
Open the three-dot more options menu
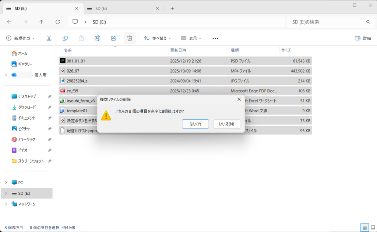pyautogui.click(x=215, y=38)
